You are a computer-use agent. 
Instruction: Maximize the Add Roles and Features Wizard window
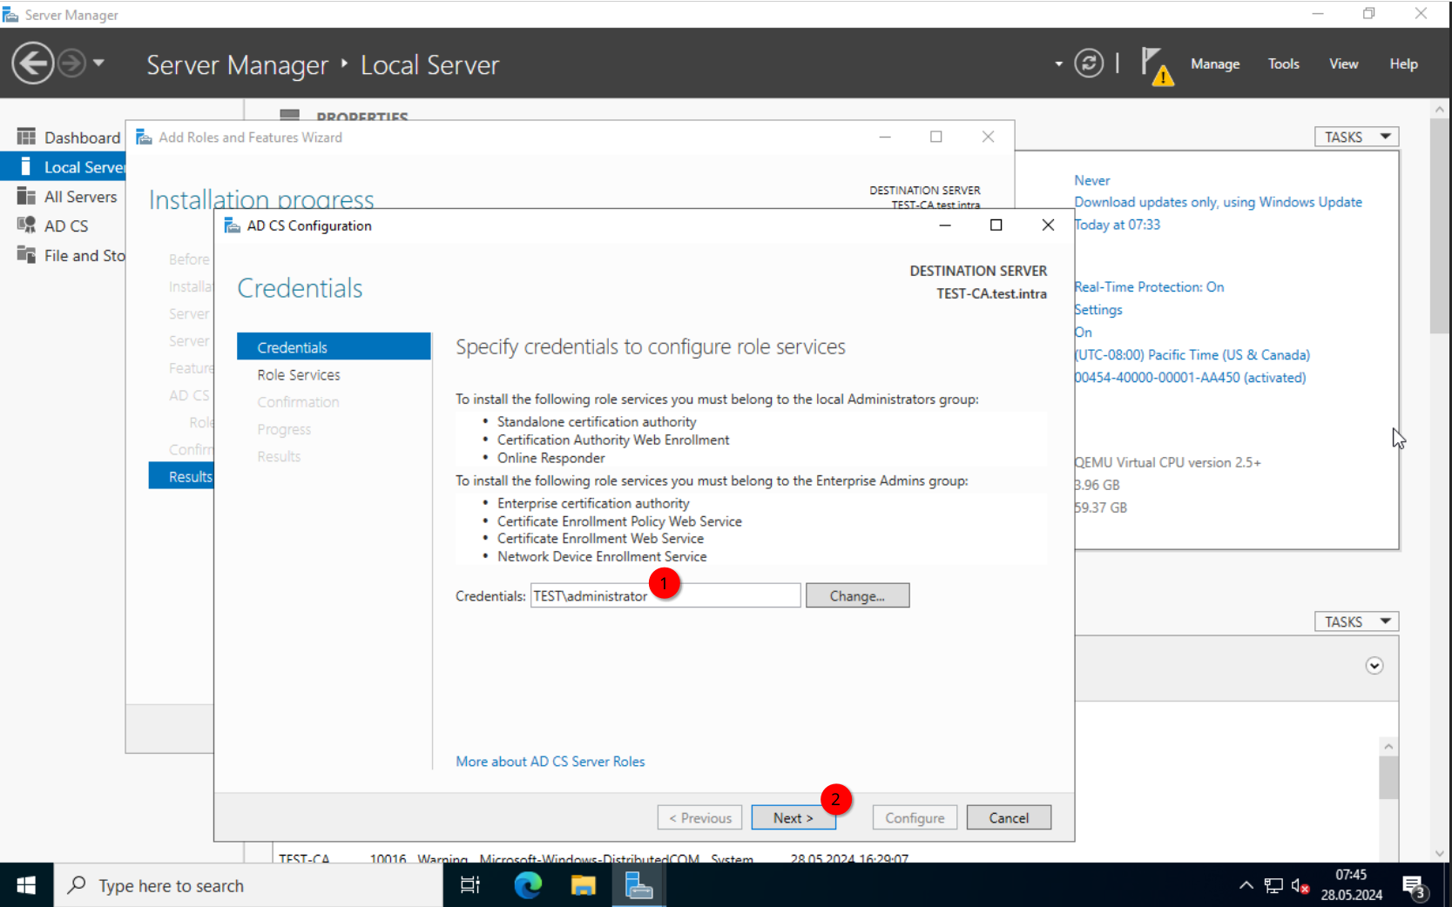point(936,137)
